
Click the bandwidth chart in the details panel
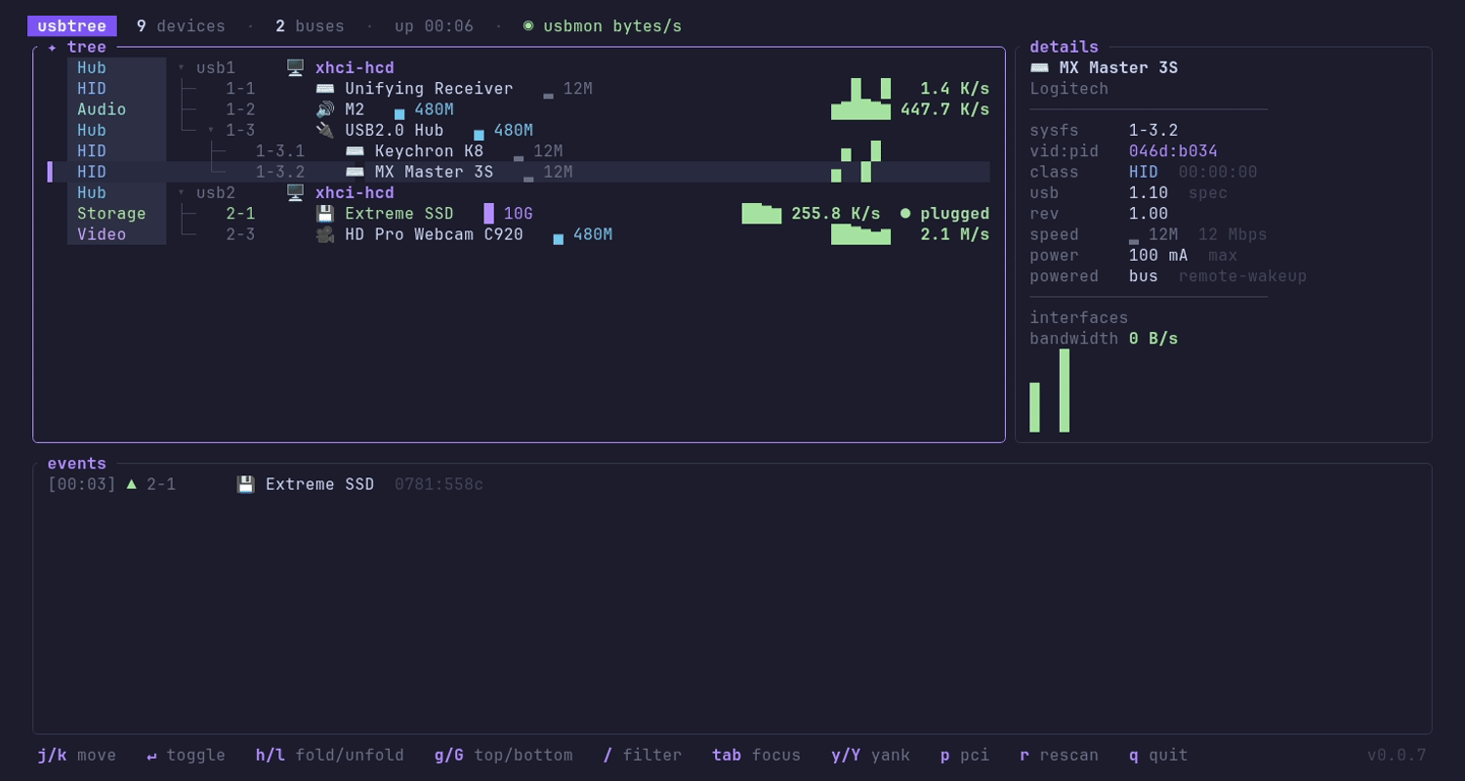[x=1050, y=390]
